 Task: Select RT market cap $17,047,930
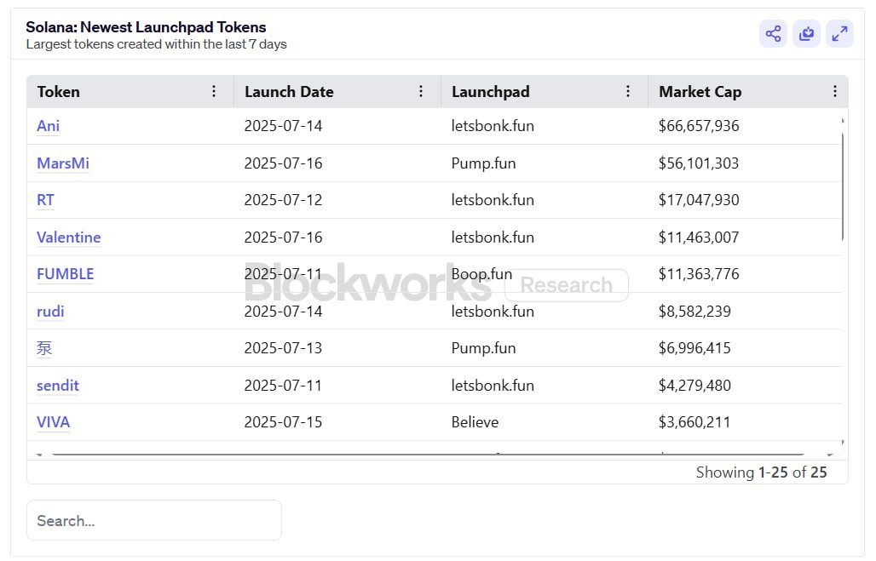(x=699, y=200)
